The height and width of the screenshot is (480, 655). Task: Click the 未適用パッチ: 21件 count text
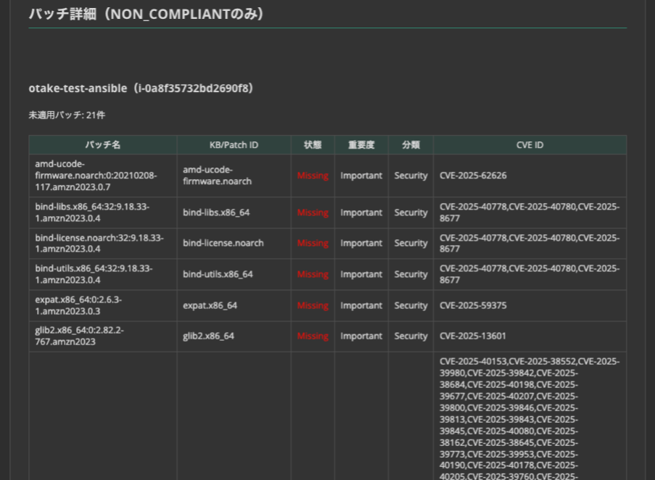67,115
